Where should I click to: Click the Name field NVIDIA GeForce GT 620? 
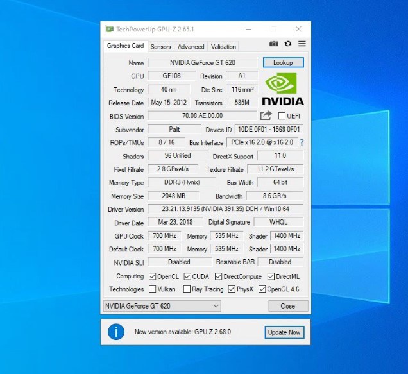(203, 63)
